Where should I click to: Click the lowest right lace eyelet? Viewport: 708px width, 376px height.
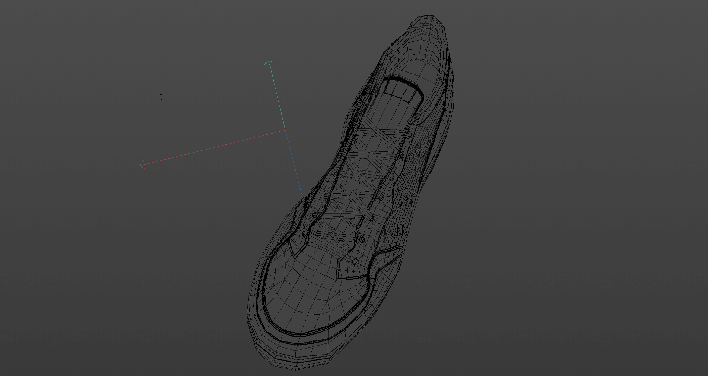coord(355,261)
